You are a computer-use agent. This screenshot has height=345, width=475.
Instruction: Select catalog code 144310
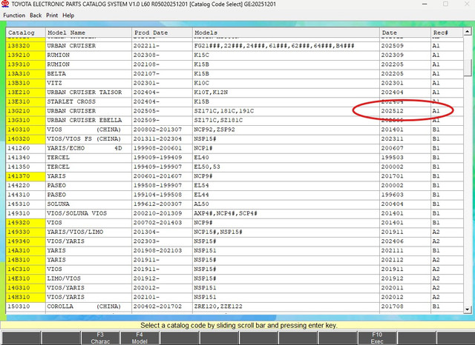[x=25, y=195]
